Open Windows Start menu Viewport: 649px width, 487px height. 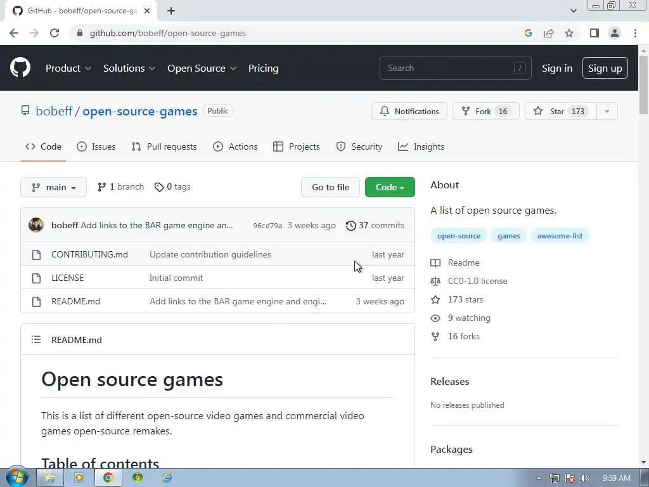pyautogui.click(x=16, y=477)
